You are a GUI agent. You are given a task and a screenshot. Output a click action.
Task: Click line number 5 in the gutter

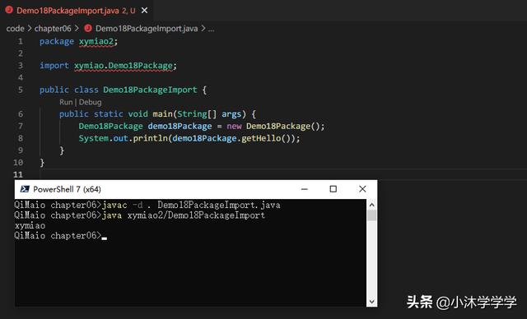[21, 90]
